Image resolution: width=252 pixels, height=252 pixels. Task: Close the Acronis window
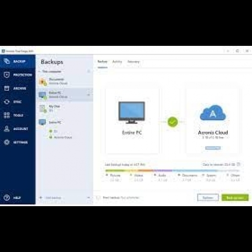click(247, 51)
